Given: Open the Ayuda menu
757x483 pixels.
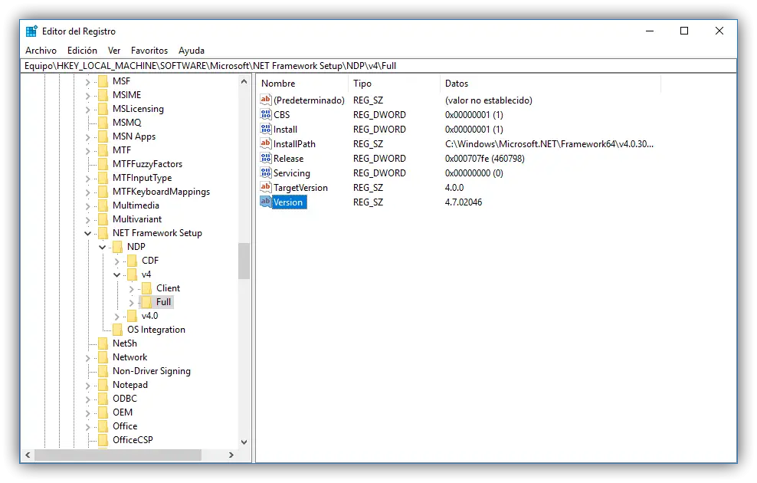Looking at the screenshot, I should click(x=192, y=51).
